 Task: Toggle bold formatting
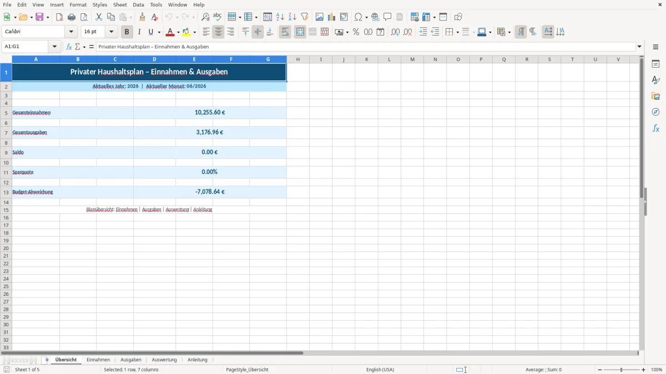pos(127,32)
